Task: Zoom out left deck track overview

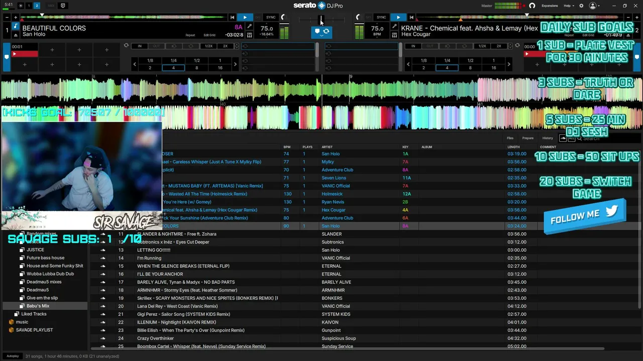Action: (x=7, y=18)
